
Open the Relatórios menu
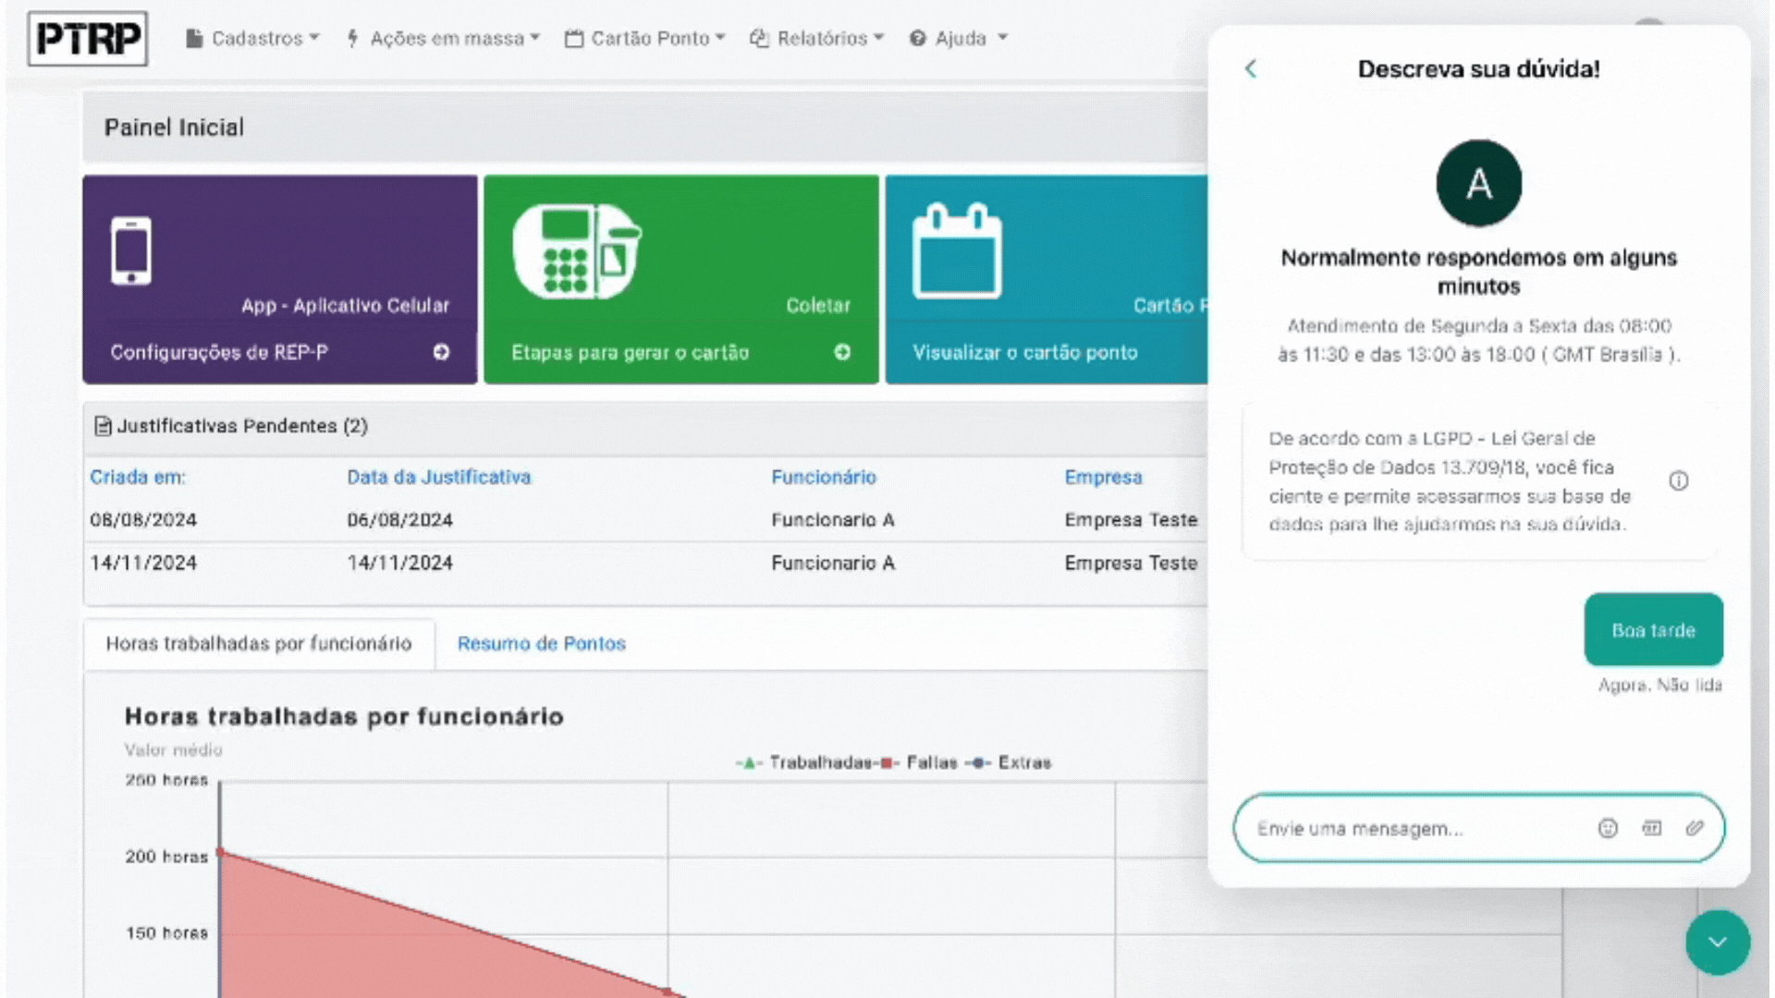coord(817,38)
